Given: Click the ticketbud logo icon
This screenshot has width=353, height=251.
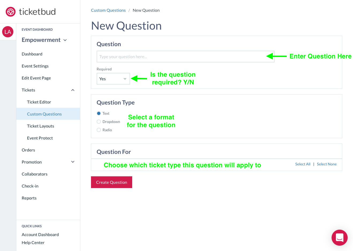Looking at the screenshot, I should (10, 12).
